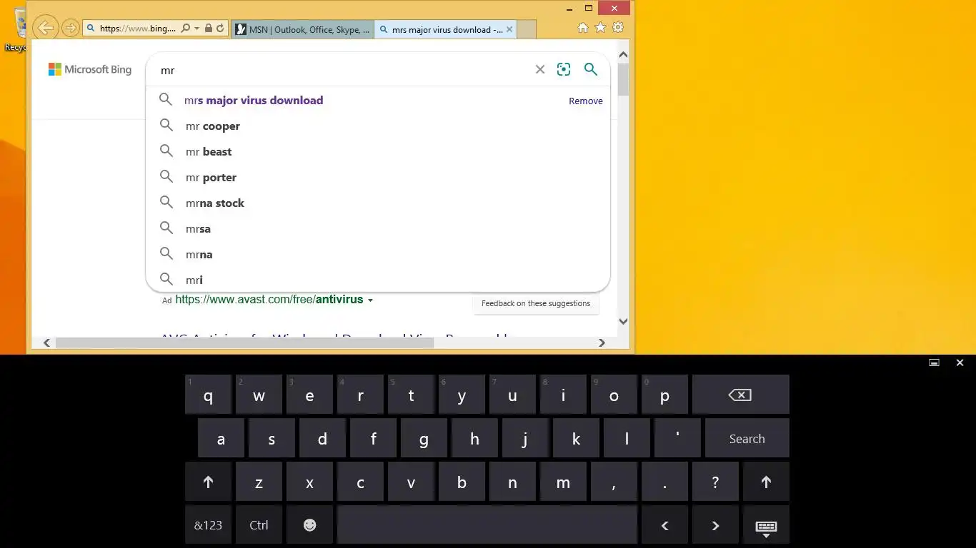This screenshot has height=548, width=976.
Task: Open the browser Tools gear icon
Action: point(618,28)
